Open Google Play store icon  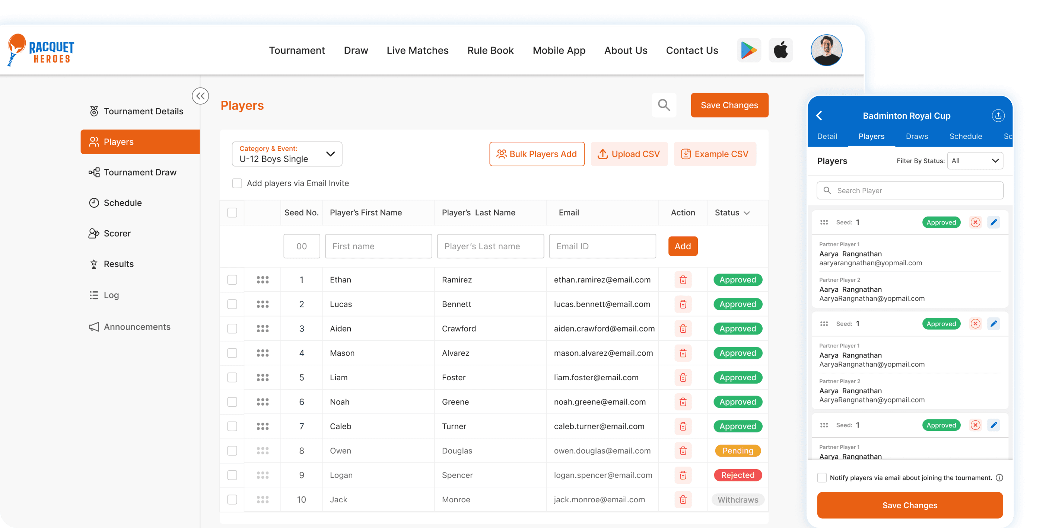(748, 51)
